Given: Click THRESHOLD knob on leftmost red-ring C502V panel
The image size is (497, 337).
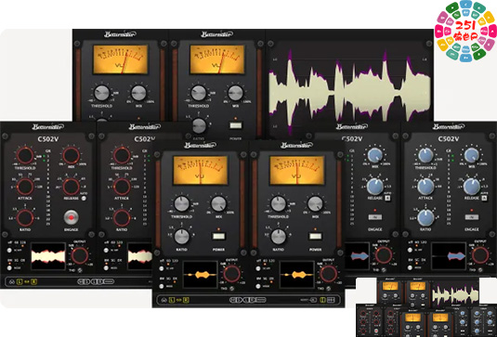Looking at the screenshot, I should click(x=25, y=156).
